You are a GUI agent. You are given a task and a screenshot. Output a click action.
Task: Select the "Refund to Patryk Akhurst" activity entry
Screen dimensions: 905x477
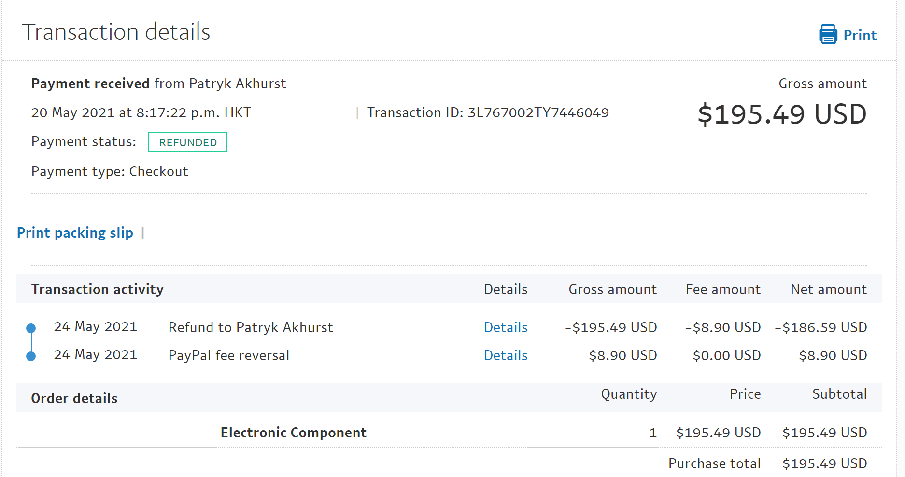250,327
